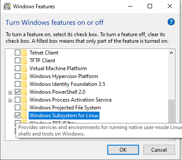Select the Virtual Machine Platform folder icon
Viewport: 182px width, 160px height.
point(24,68)
